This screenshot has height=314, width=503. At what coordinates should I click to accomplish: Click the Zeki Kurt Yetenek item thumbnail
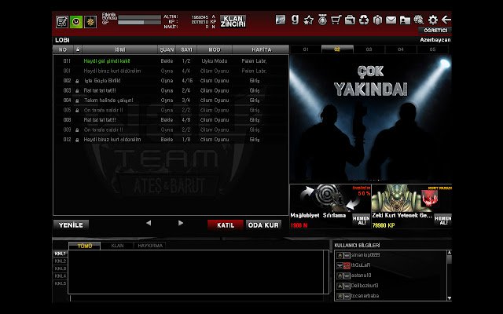[x=412, y=198]
